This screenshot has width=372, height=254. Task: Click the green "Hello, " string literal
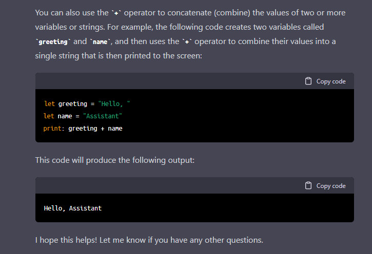click(114, 103)
